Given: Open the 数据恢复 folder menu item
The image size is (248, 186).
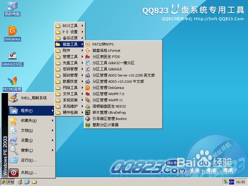Looking at the screenshot, I should (x=69, y=81).
